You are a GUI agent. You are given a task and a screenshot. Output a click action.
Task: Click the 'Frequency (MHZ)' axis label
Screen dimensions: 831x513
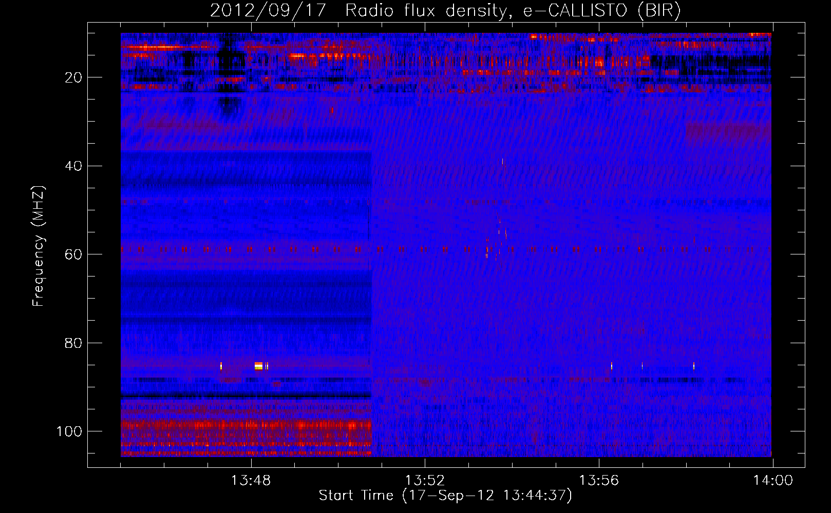(39, 246)
